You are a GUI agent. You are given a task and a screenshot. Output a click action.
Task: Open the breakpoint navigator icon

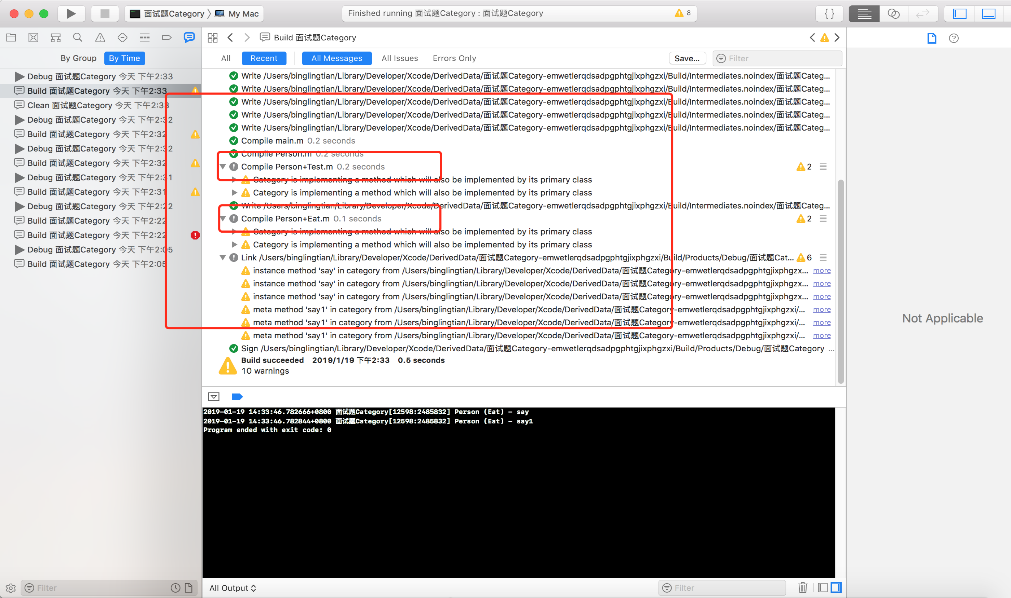pos(166,38)
